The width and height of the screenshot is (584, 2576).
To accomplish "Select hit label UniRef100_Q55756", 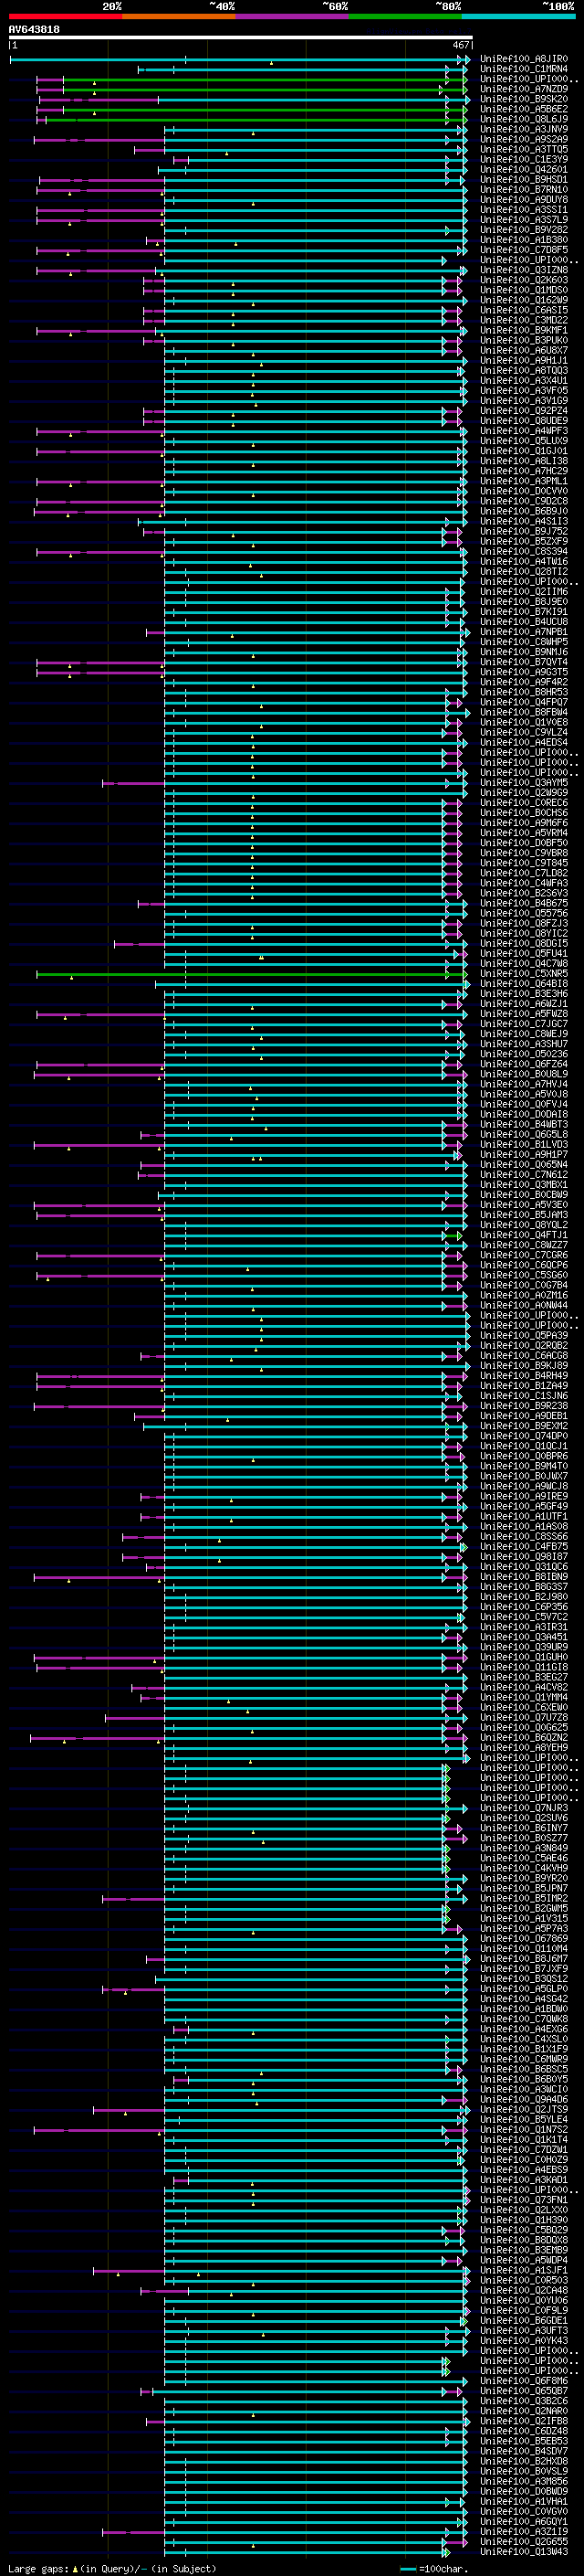I will tap(524, 913).
